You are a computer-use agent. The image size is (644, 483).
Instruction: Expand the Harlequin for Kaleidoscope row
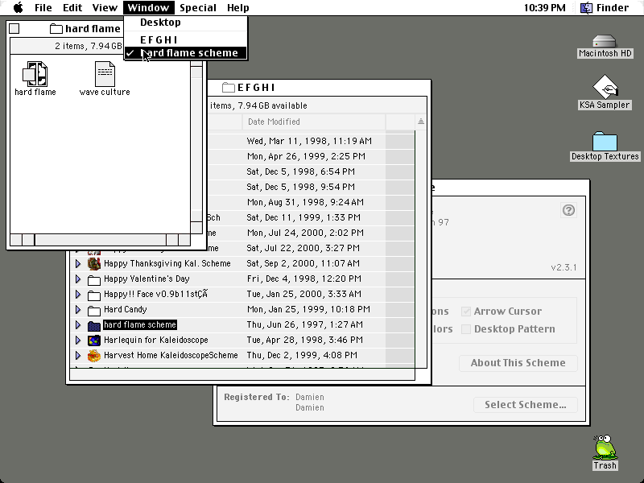tap(77, 340)
